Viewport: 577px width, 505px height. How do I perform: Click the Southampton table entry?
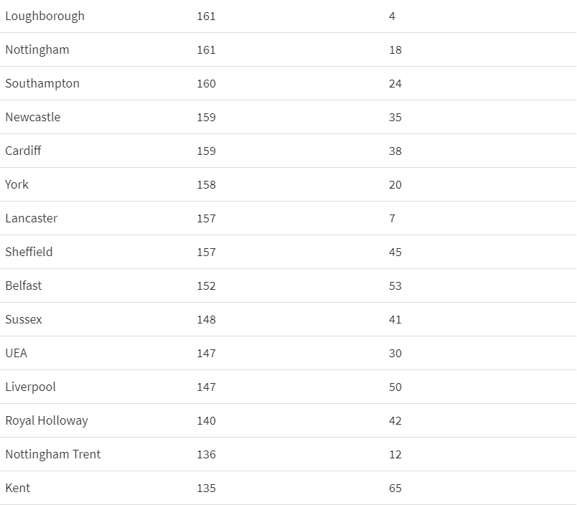pyautogui.click(x=42, y=83)
